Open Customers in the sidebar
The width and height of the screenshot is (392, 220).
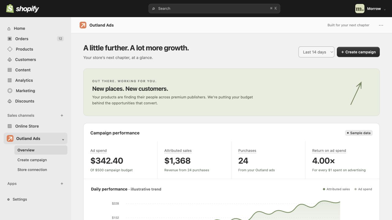click(x=36, y=60)
